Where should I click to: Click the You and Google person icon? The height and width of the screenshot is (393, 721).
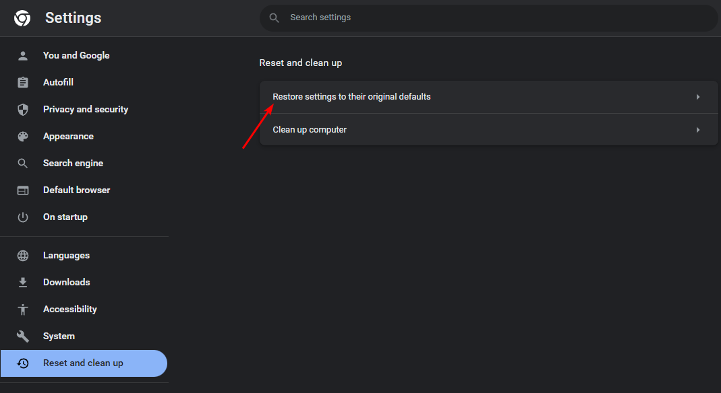tap(23, 56)
